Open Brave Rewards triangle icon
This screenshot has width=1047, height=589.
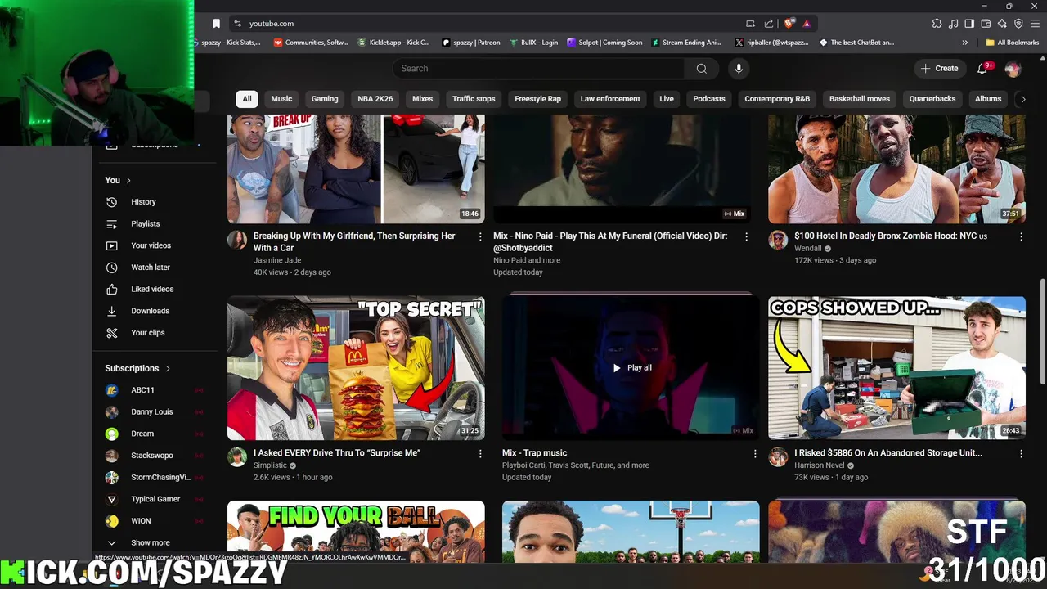[x=807, y=24]
